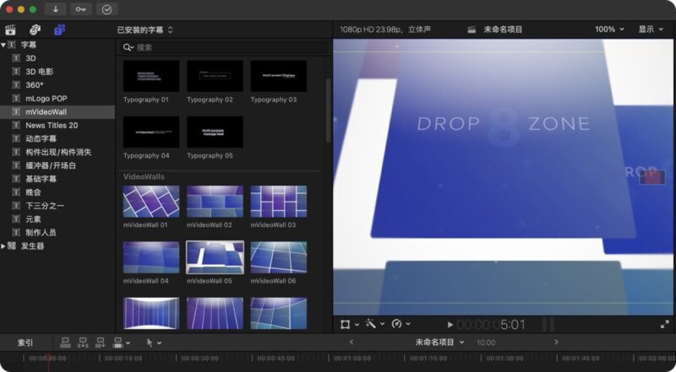676x372 pixels.
Task: Select the Typography 05 thumbnail
Action: (215, 132)
